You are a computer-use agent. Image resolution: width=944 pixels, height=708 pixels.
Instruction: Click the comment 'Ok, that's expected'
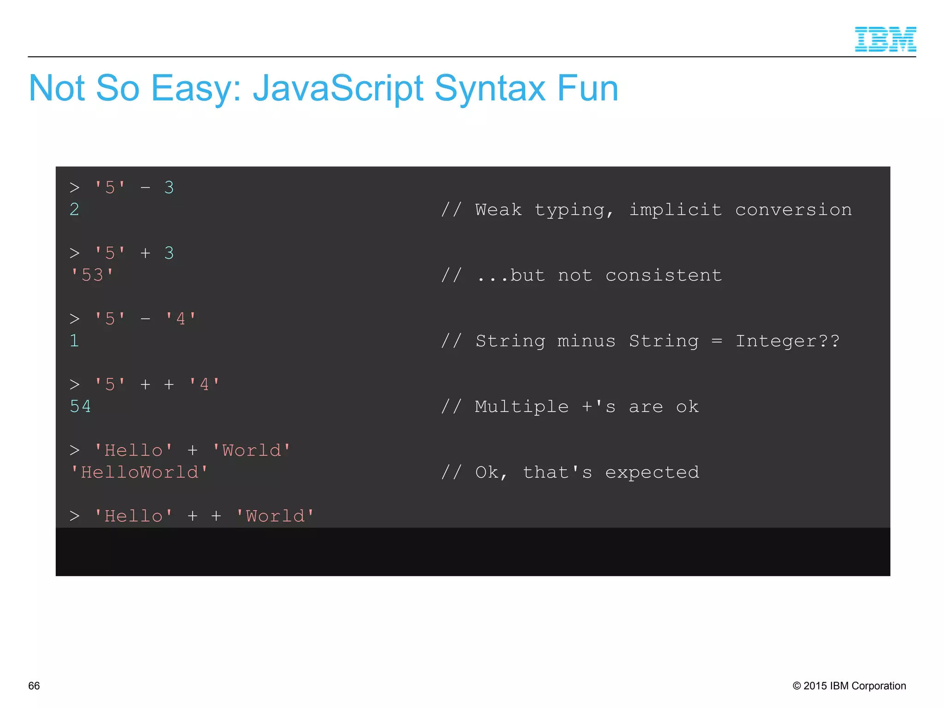click(x=570, y=472)
